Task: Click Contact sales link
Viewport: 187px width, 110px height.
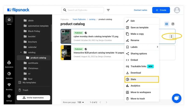Action: (140, 10)
